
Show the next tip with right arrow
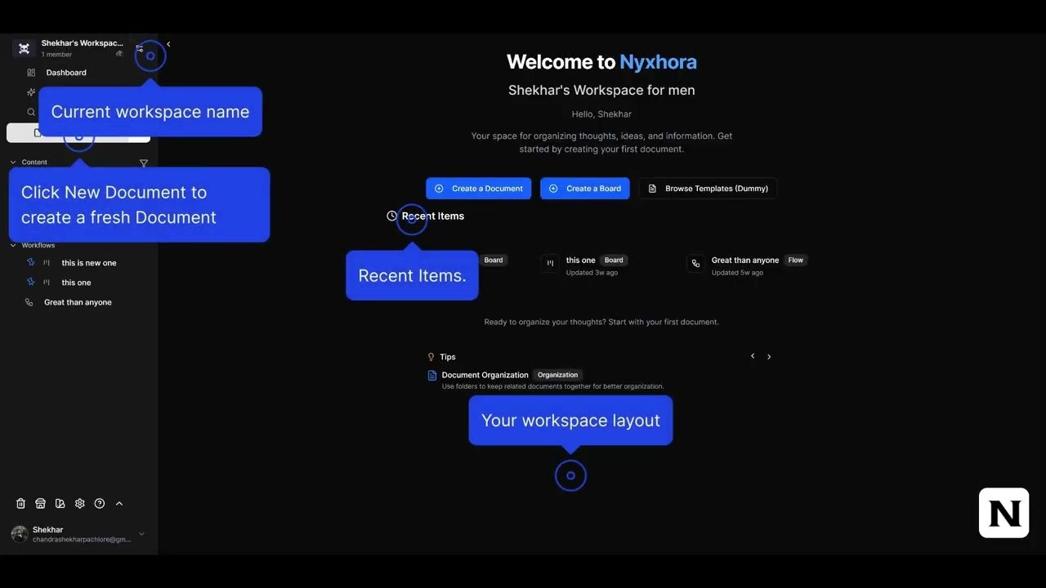(x=769, y=356)
